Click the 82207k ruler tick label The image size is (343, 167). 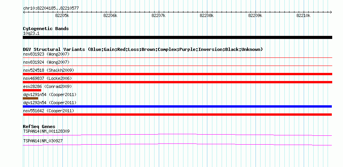pos(159,15)
